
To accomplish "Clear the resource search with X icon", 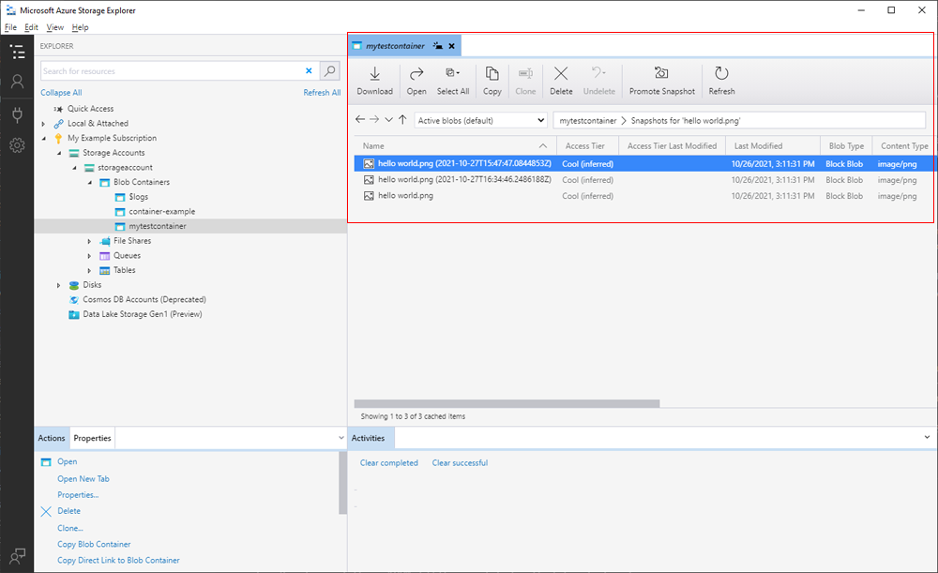I will [x=309, y=70].
